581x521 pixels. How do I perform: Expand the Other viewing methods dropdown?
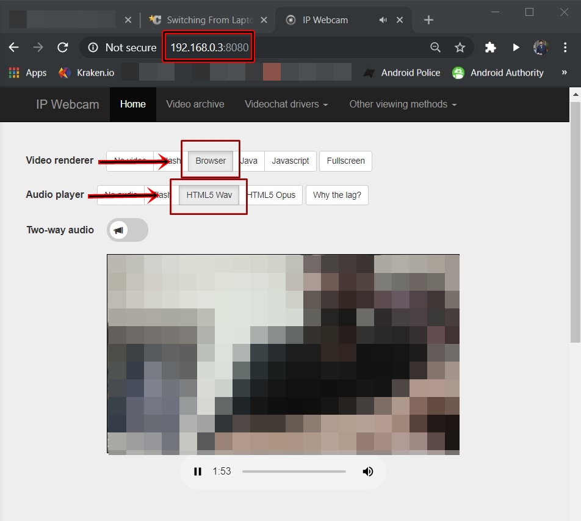[x=403, y=104]
